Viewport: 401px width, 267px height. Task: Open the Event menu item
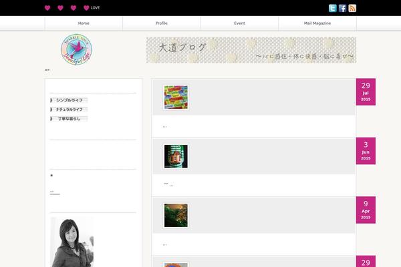click(240, 23)
